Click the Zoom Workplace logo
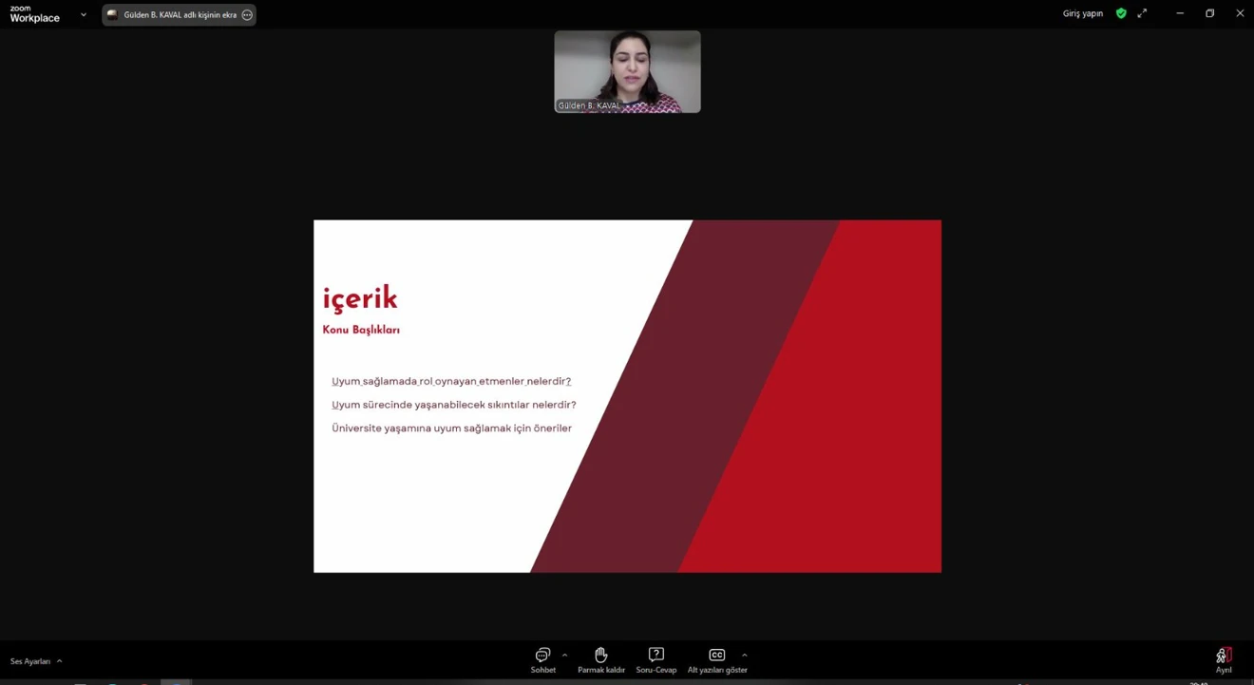The height and width of the screenshot is (685, 1254). pyautogui.click(x=35, y=14)
